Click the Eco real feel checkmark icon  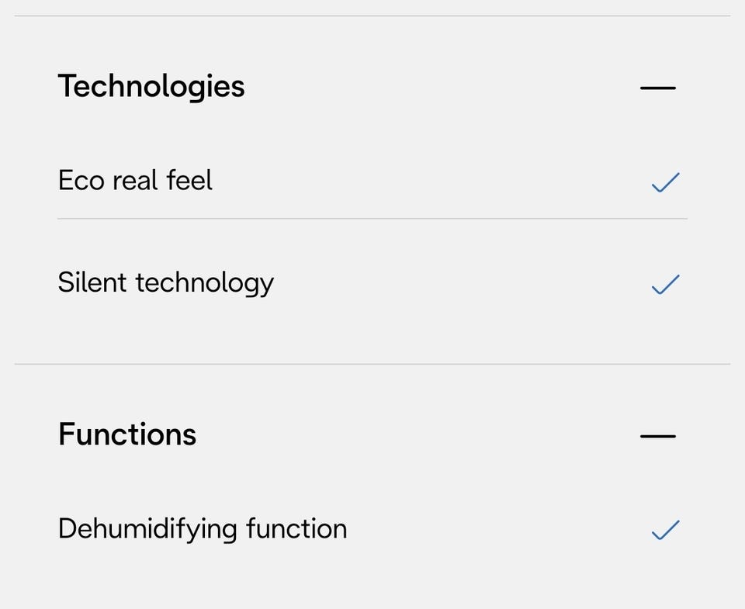pos(665,182)
